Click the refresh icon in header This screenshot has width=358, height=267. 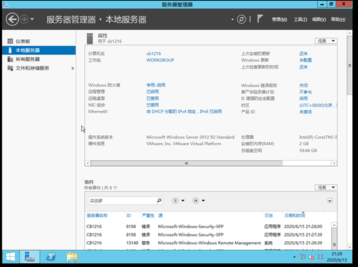(x=241, y=19)
